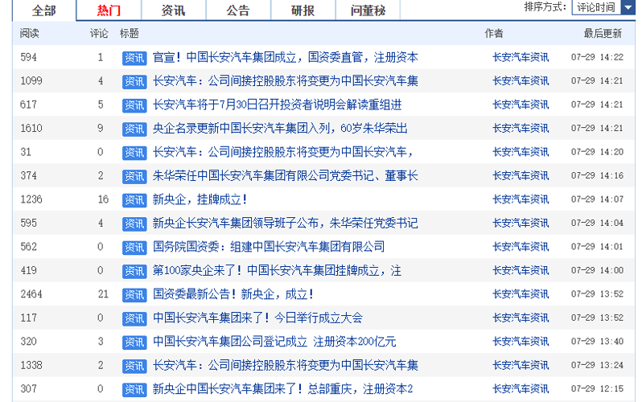Click author 长安汽车资讯 on the 07-29 12:15 row
The width and height of the screenshot is (642, 402).
521,389
